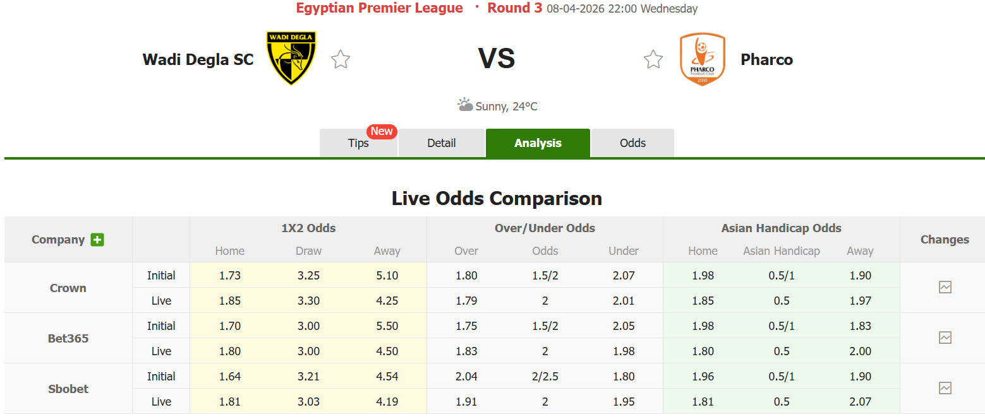
Task: Open the Crown odds changes chart icon
Action: [x=945, y=286]
